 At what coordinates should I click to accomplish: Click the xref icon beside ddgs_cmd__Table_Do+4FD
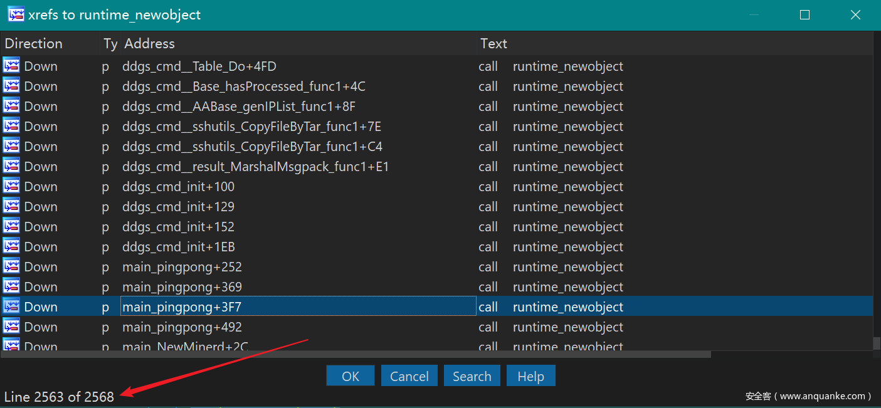11,66
